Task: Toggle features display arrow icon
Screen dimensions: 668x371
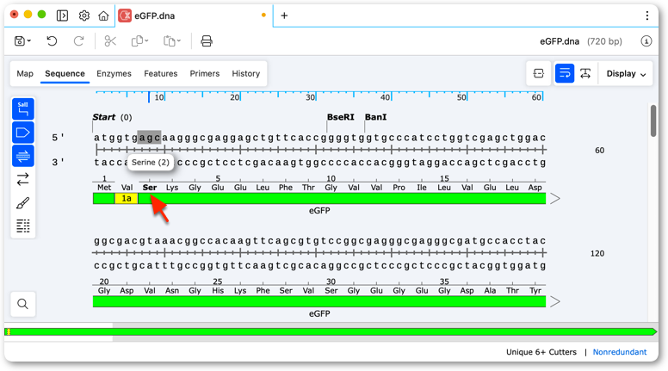Action: point(23,133)
